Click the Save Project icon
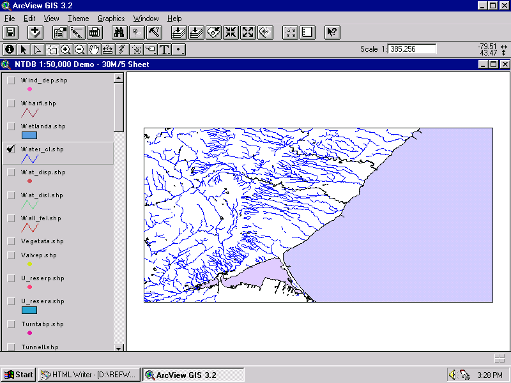Screen dimensions: 511x383 tap(10, 33)
